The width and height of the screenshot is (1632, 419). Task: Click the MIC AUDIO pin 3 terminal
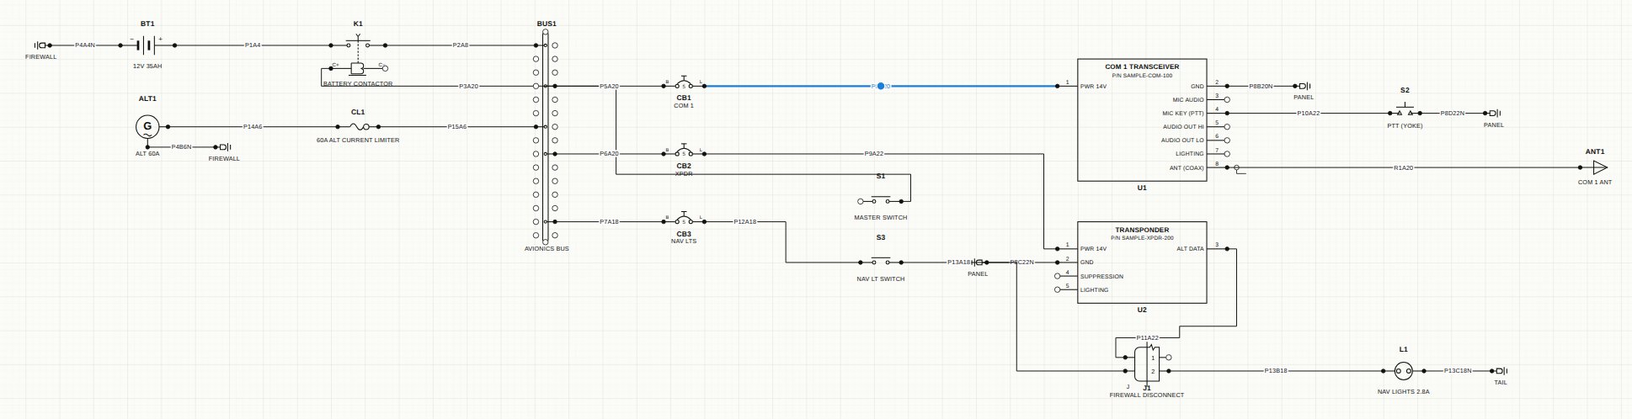(1227, 99)
